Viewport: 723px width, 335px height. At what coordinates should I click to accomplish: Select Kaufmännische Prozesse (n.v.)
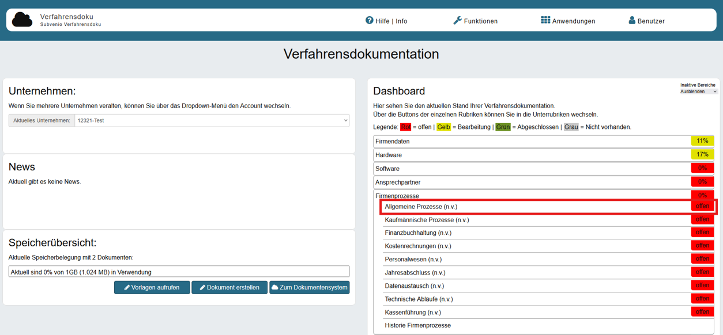click(548, 220)
